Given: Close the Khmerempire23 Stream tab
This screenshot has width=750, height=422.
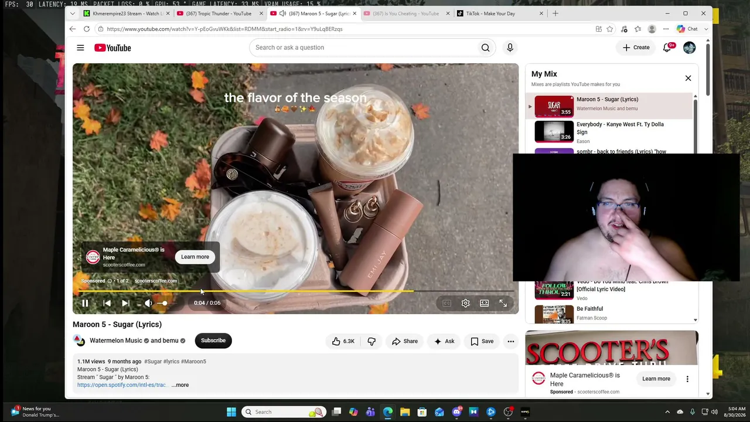Looking at the screenshot, I should point(167,13).
